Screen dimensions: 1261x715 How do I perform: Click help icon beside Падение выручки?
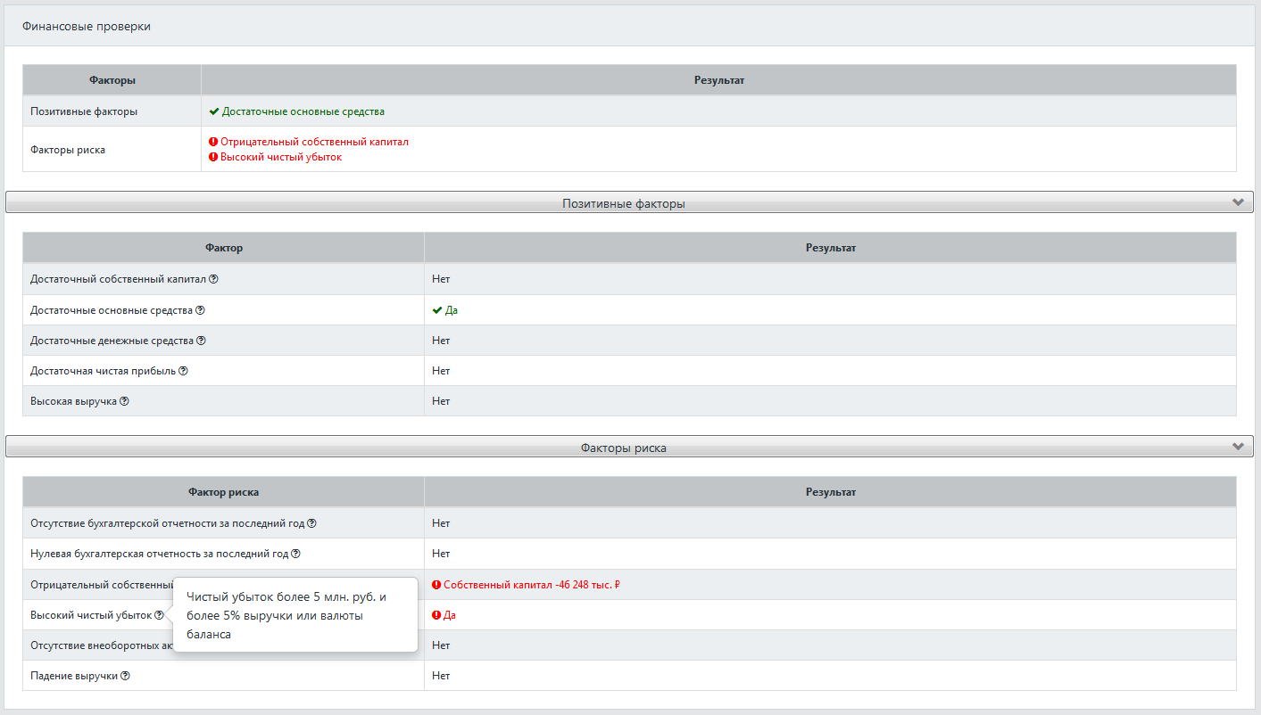(126, 676)
